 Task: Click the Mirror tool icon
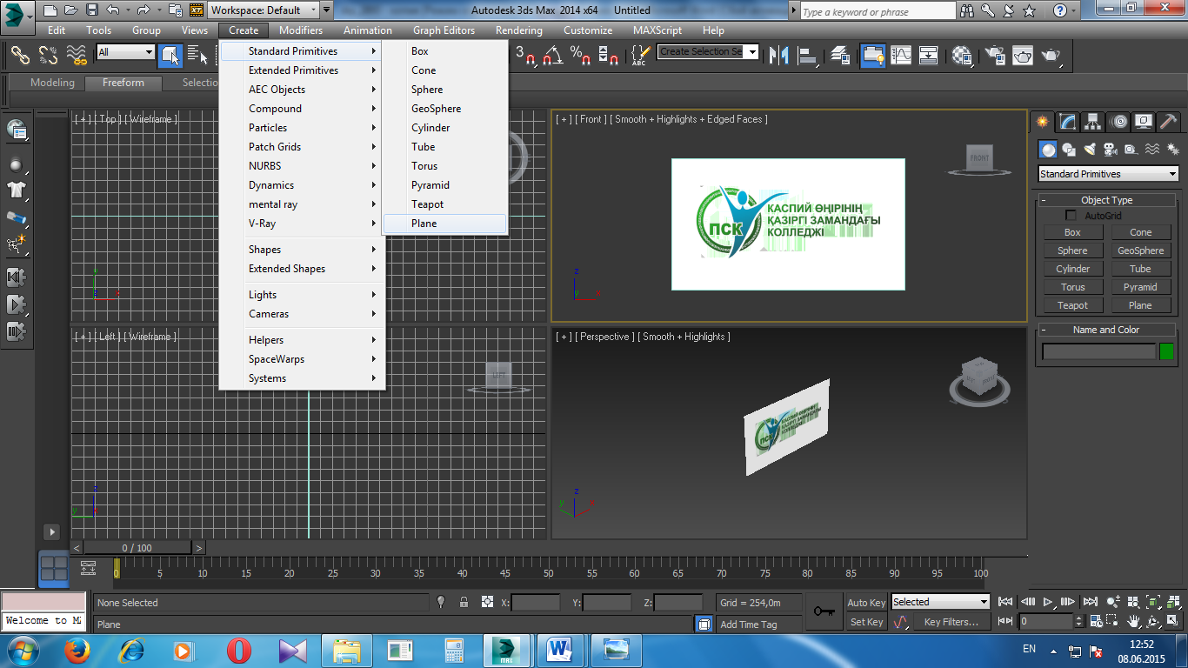(779, 55)
